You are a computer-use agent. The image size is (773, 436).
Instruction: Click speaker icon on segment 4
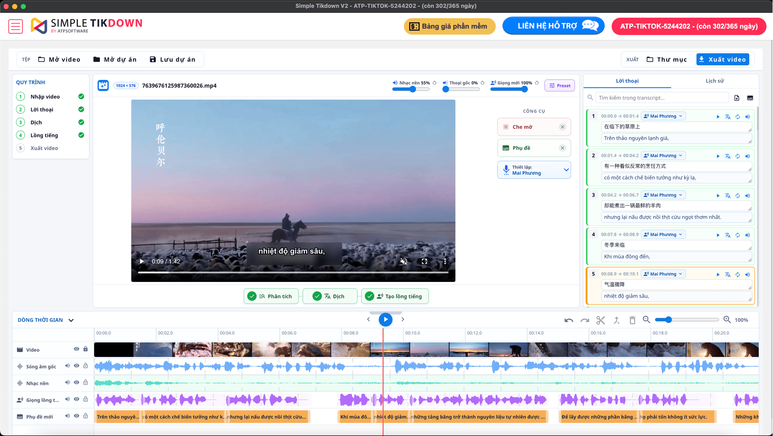(x=748, y=235)
